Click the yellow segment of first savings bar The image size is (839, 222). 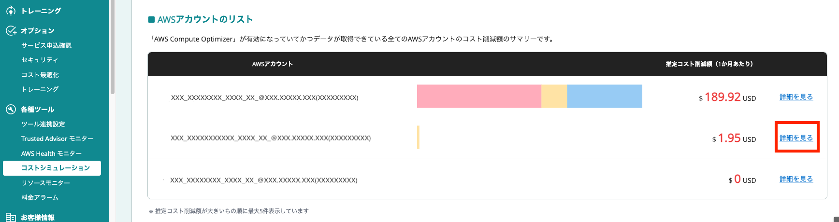click(x=554, y=96)
